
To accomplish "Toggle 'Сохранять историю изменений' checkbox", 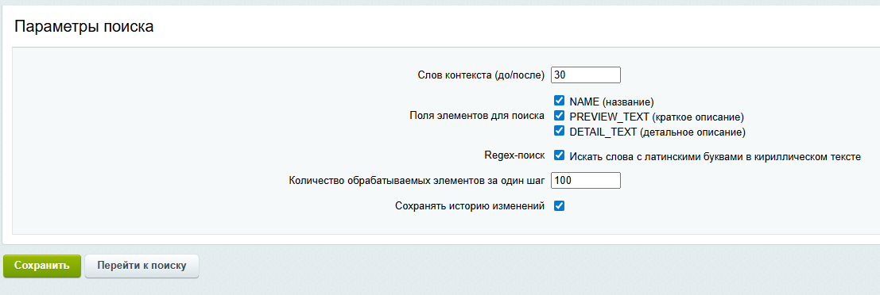I will click(x=559, y=206).
